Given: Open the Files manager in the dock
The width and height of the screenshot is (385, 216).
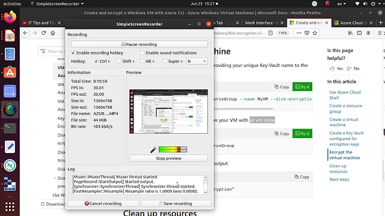Looking at the screenshot, I should click(10, 54).
